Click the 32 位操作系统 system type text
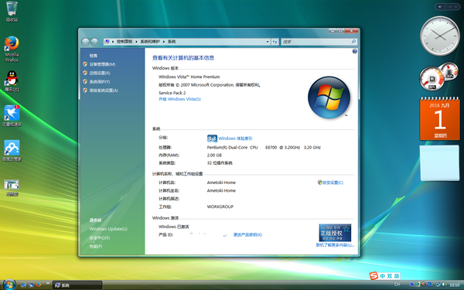The height and width of the screenshot is (290, 464). click(x=220, y=162)
